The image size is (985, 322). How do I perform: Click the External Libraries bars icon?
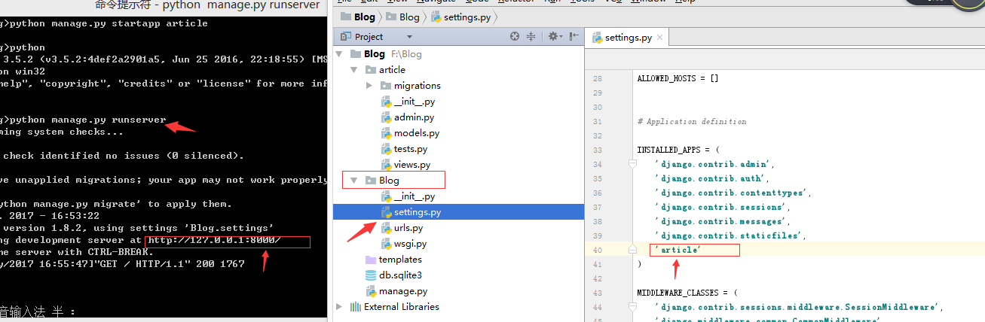(x=356, y=307)
